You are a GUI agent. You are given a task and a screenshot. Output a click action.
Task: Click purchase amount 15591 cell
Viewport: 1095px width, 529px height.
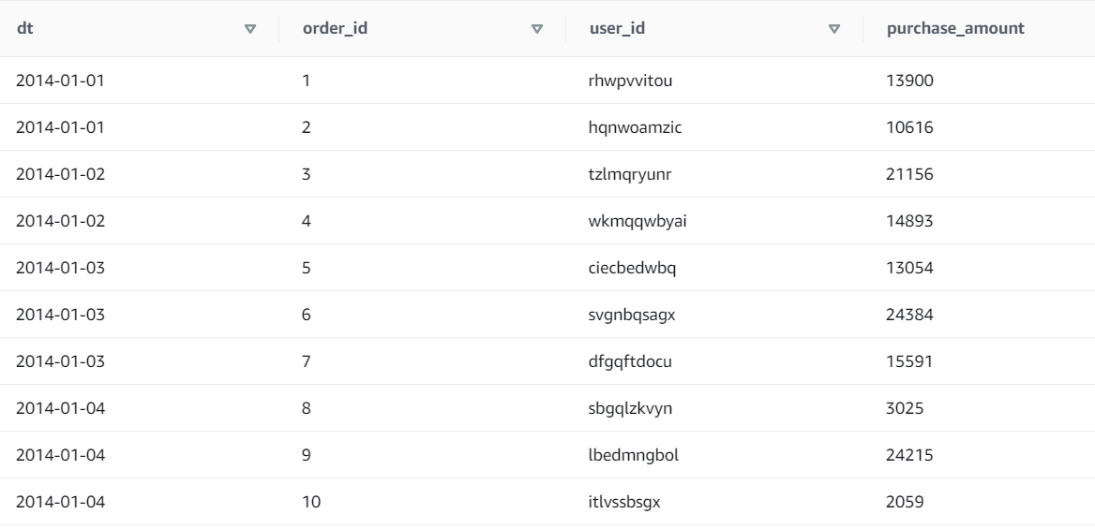[x=909, y=361]
